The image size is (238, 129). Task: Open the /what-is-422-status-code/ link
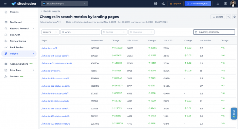coord(55,86)
